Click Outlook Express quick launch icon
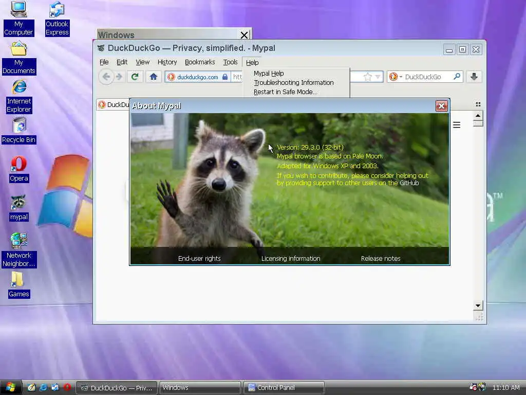Image resolution: width=526 pixels, height=395 pixels. (55, 387)
